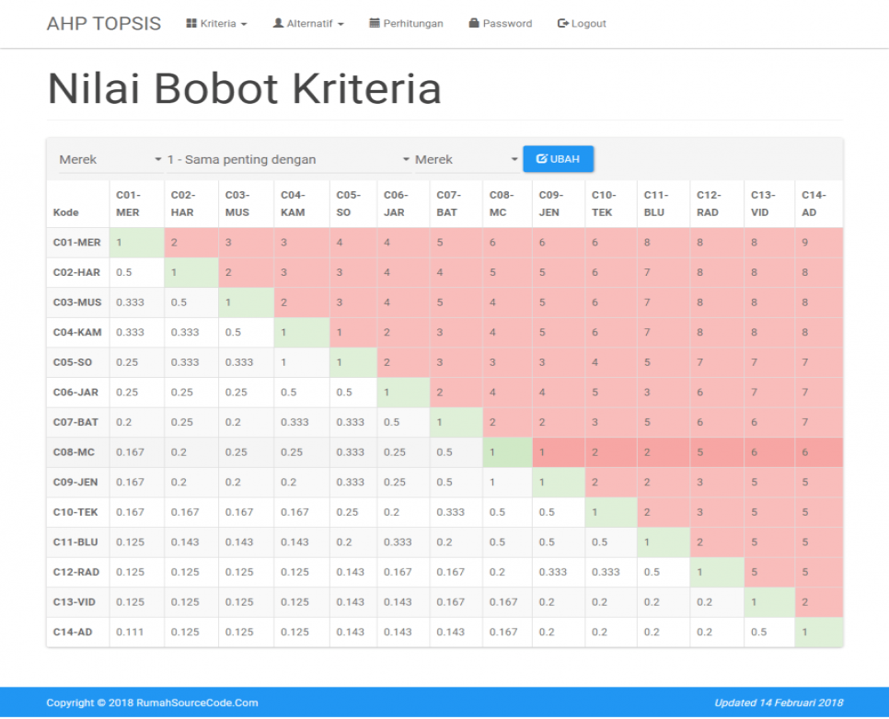
Task: Open the left Merek dropdown
Action: point(108,158)
